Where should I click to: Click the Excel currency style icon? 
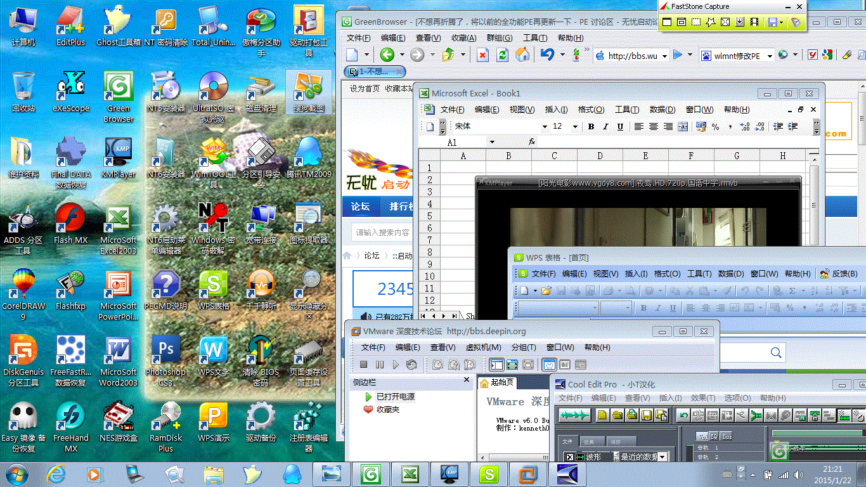pyautogui.click(x=701, y=127)
